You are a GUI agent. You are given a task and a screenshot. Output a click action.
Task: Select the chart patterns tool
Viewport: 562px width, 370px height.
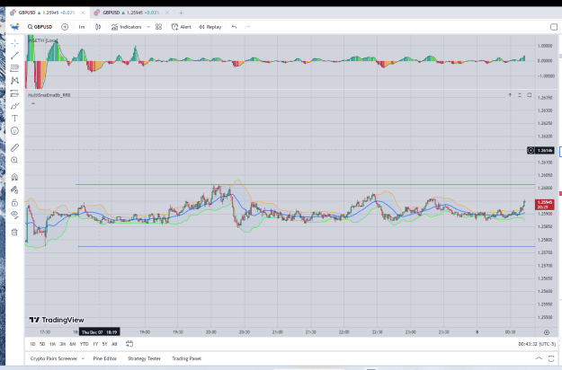pyautogui.click(x=14, y=81)
